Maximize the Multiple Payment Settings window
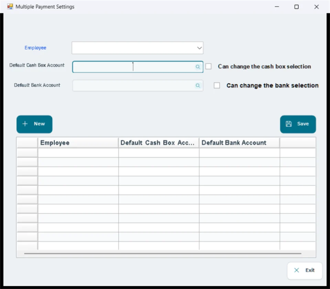Image resolution: width=330 pixels, height=289 pixels. [x=296, y=7]
